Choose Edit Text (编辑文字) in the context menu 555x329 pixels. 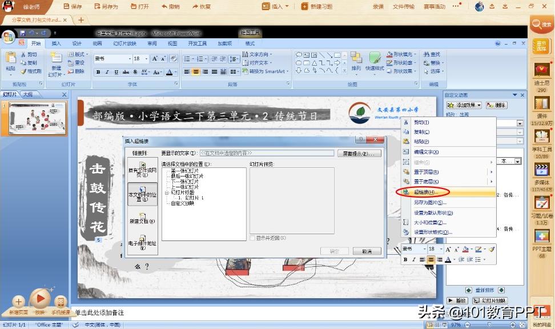pos(448,152)
